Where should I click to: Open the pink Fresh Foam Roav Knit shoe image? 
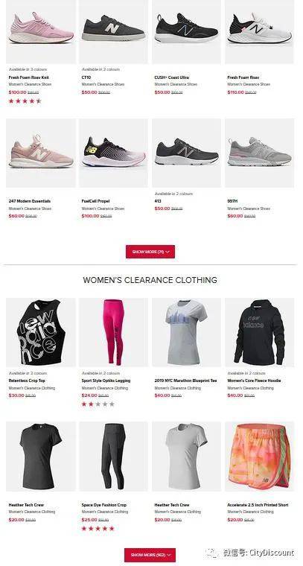click(41, 32)
